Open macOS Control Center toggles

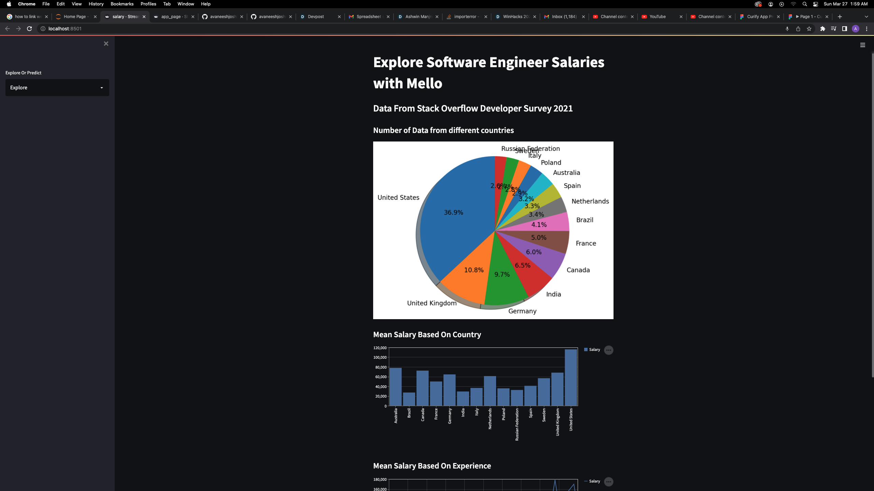(x=816, y=4)
